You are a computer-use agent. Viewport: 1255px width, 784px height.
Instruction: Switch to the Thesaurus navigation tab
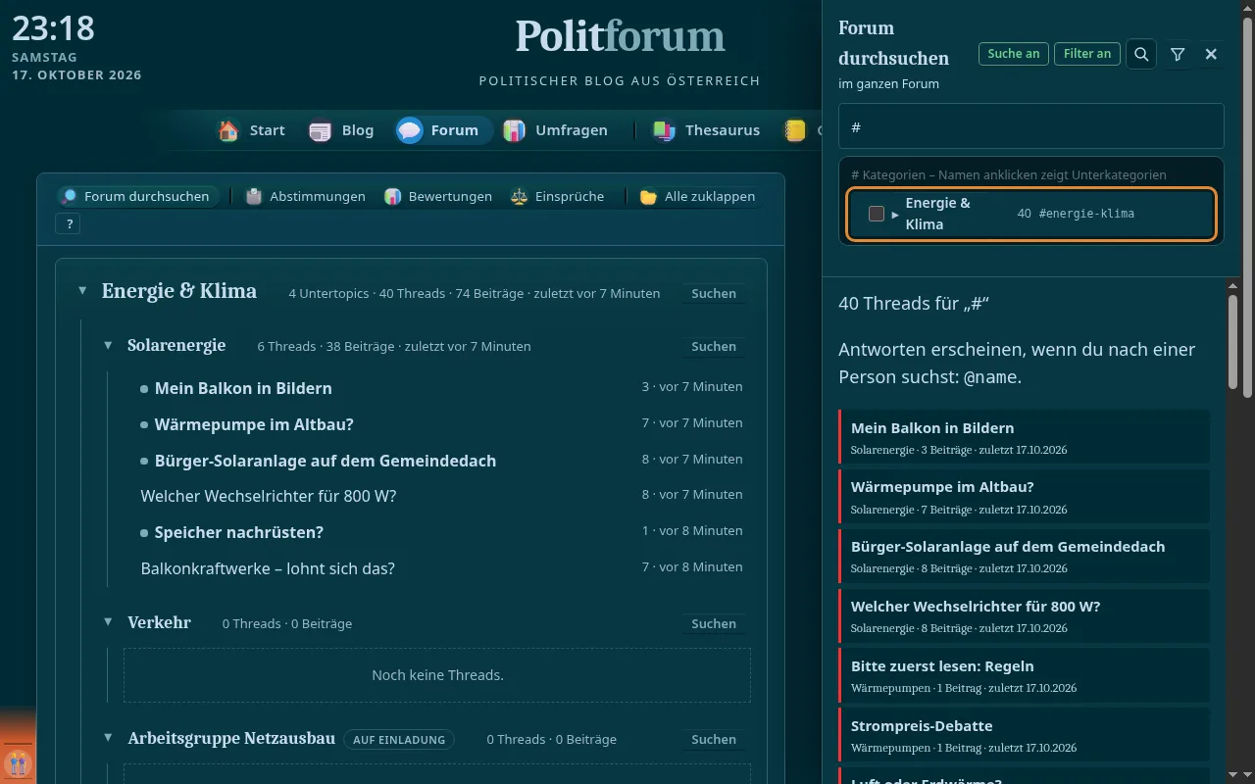(x=707, y=130)
